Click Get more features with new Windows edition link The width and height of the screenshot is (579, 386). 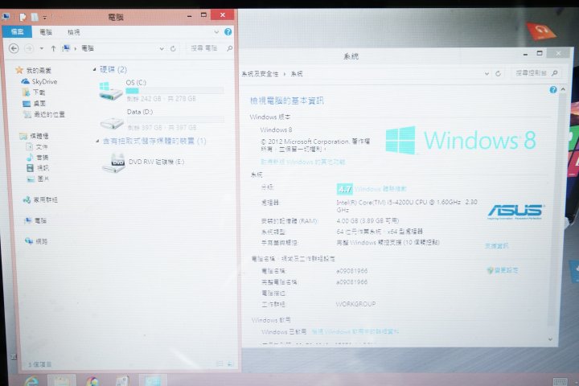[303, 162]
